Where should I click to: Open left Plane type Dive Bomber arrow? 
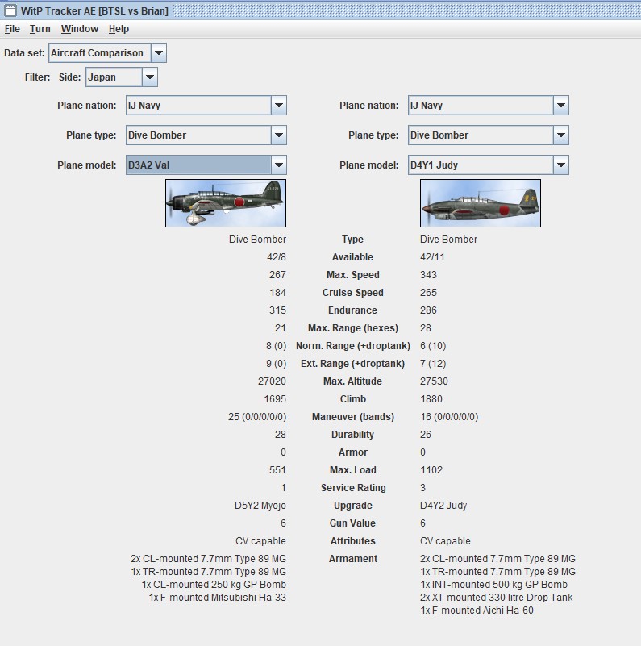pyautogui.click(x=279, y=135)
